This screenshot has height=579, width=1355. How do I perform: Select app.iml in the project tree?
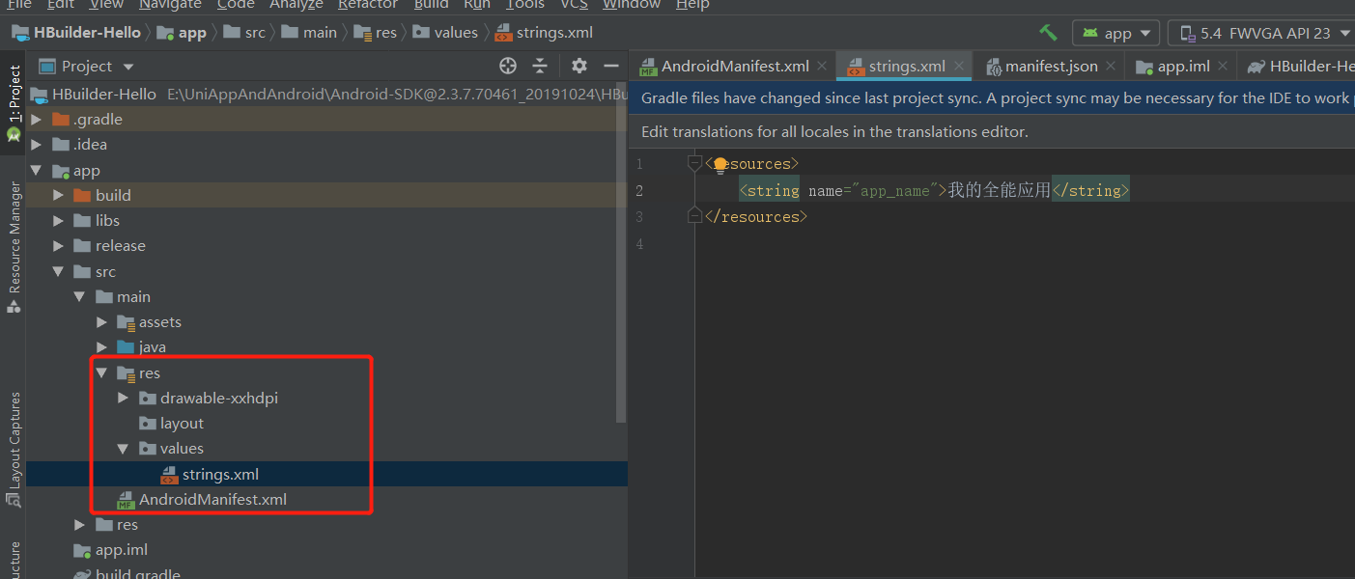pos(111,550)
